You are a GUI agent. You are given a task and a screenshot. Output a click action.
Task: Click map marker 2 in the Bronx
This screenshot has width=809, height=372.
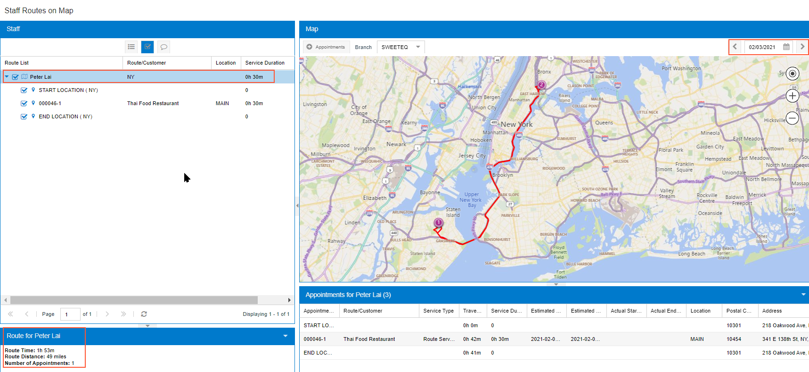[541, 85]
